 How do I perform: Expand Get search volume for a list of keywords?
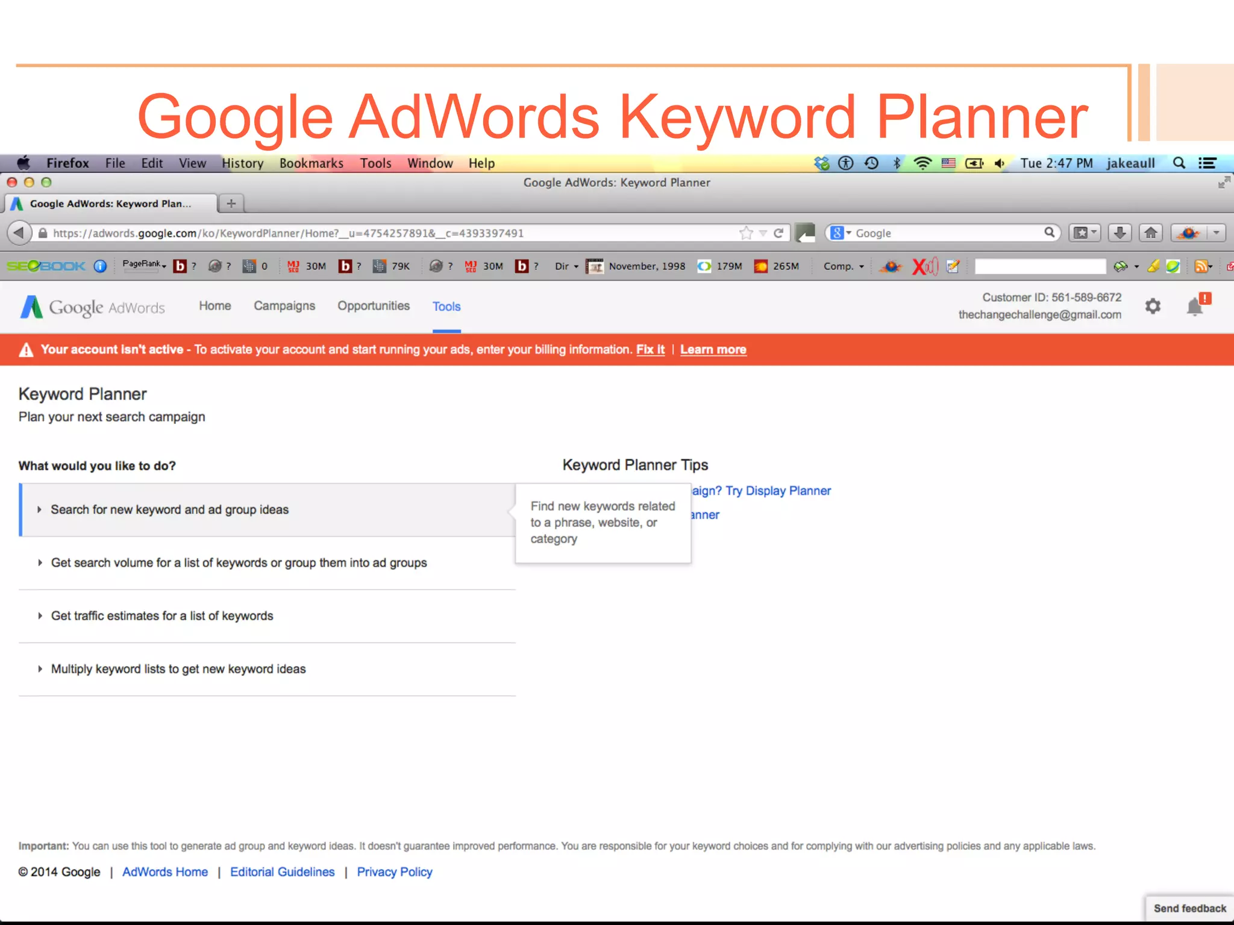[x=268, y=563]
